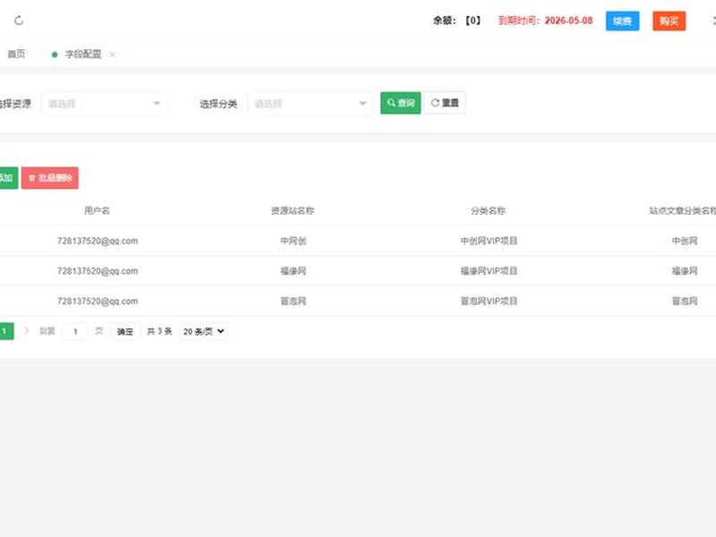
Task: Open the 20 条/页 page size dropdown
Action: [x=203, y=331]
